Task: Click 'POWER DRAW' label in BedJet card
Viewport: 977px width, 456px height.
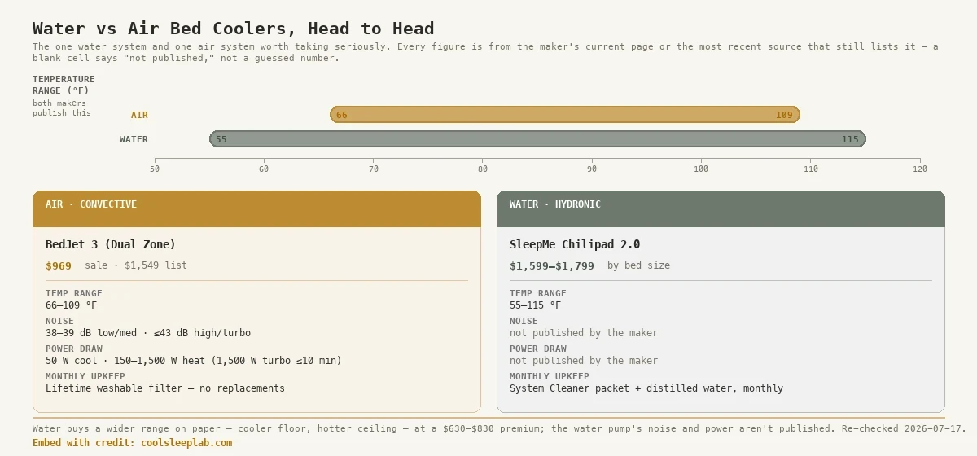Action: (72, 349)
